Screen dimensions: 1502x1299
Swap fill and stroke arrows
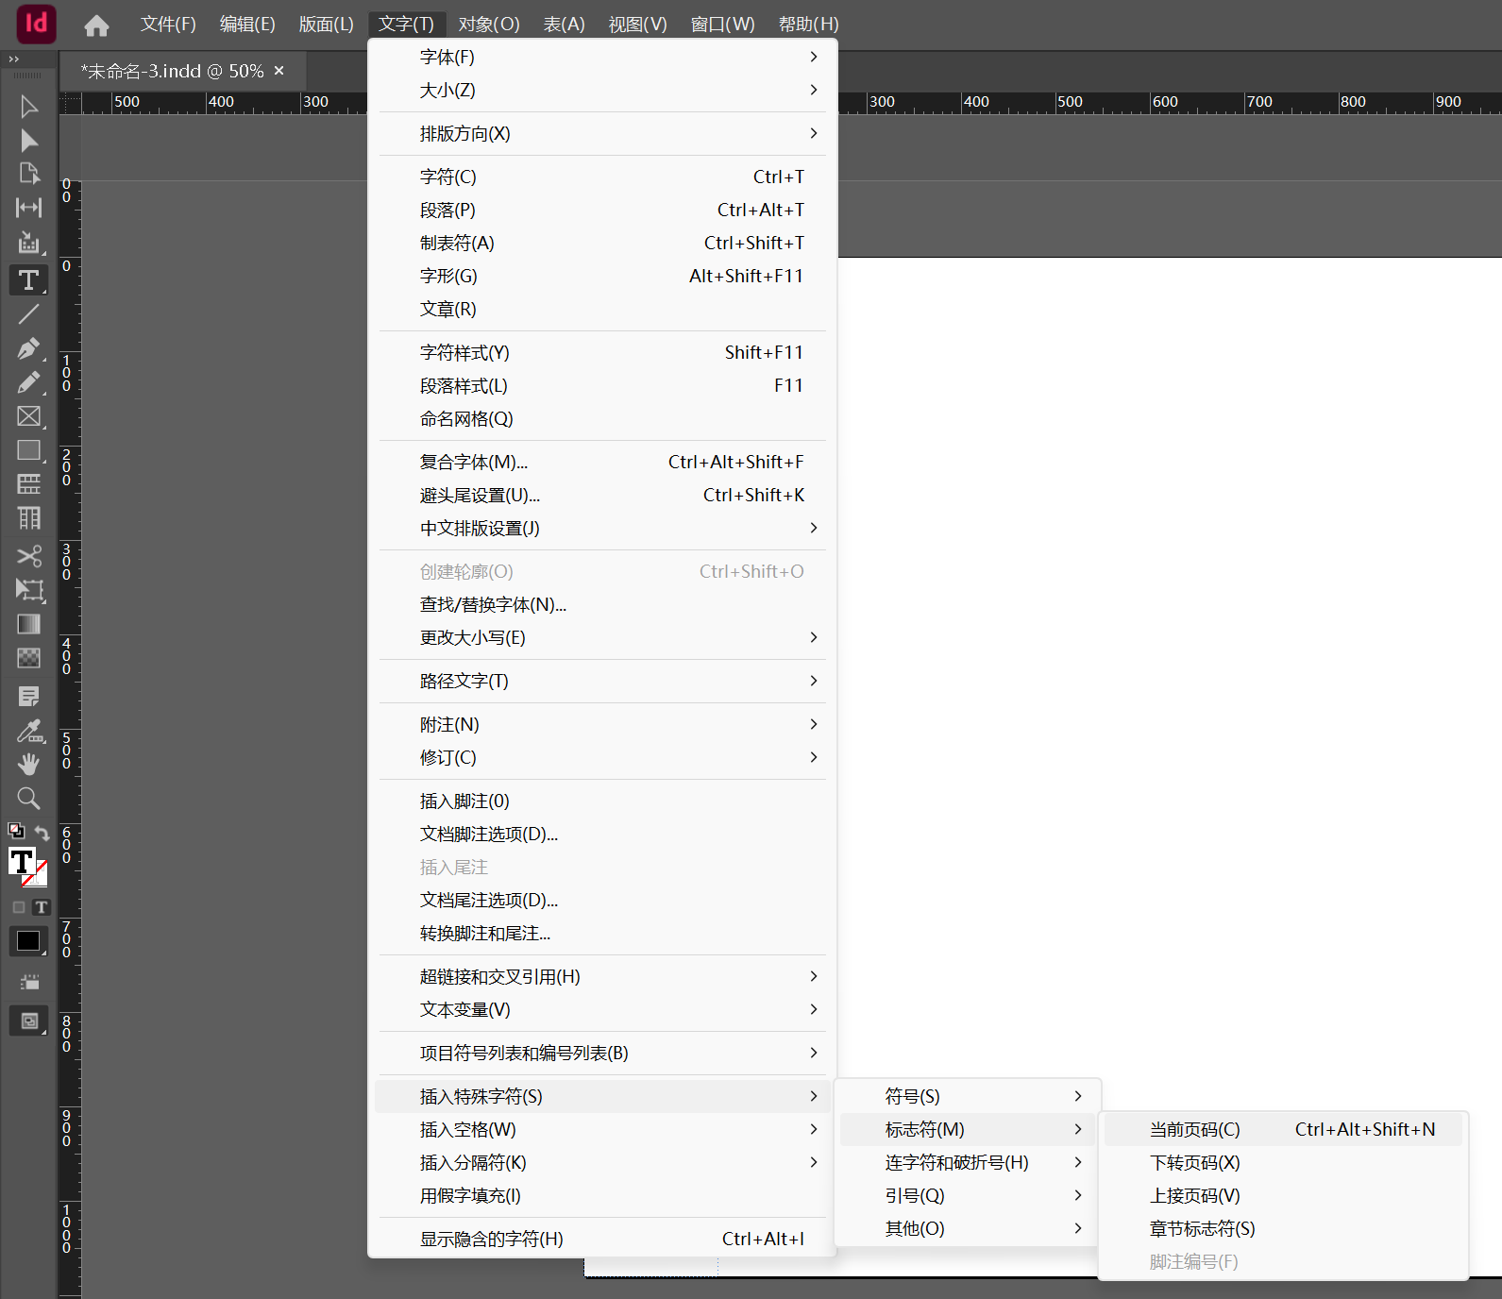pos(42,833)
